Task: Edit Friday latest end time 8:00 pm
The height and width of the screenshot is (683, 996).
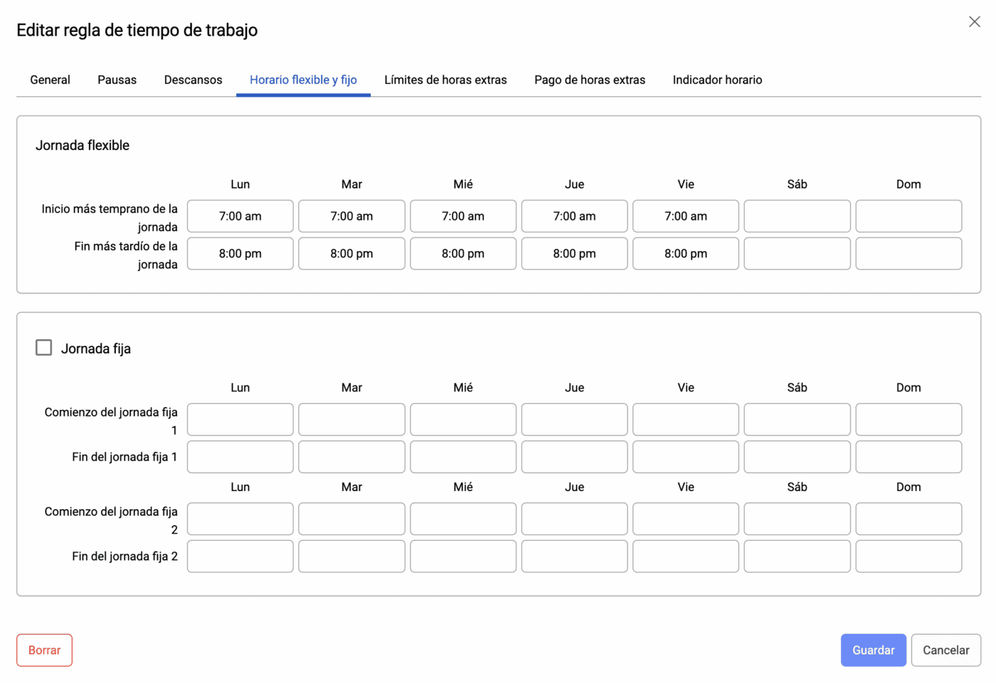Action: (x=686, y=254)
